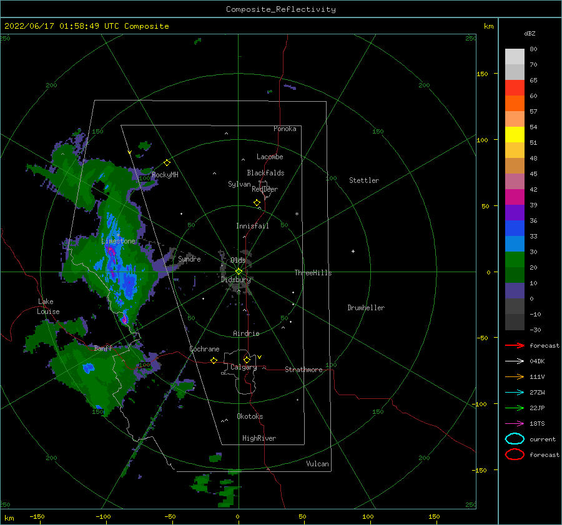Click the magenta 42-39 dBZ swatch
This screenshot has height=525, width=562.
pos(515,197)
